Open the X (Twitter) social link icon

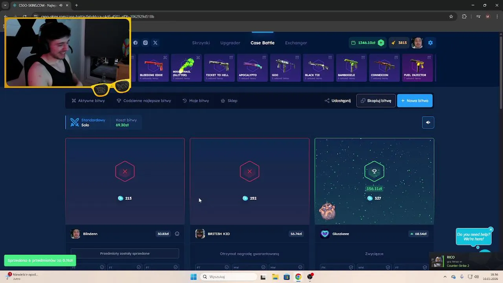point(155,43)
